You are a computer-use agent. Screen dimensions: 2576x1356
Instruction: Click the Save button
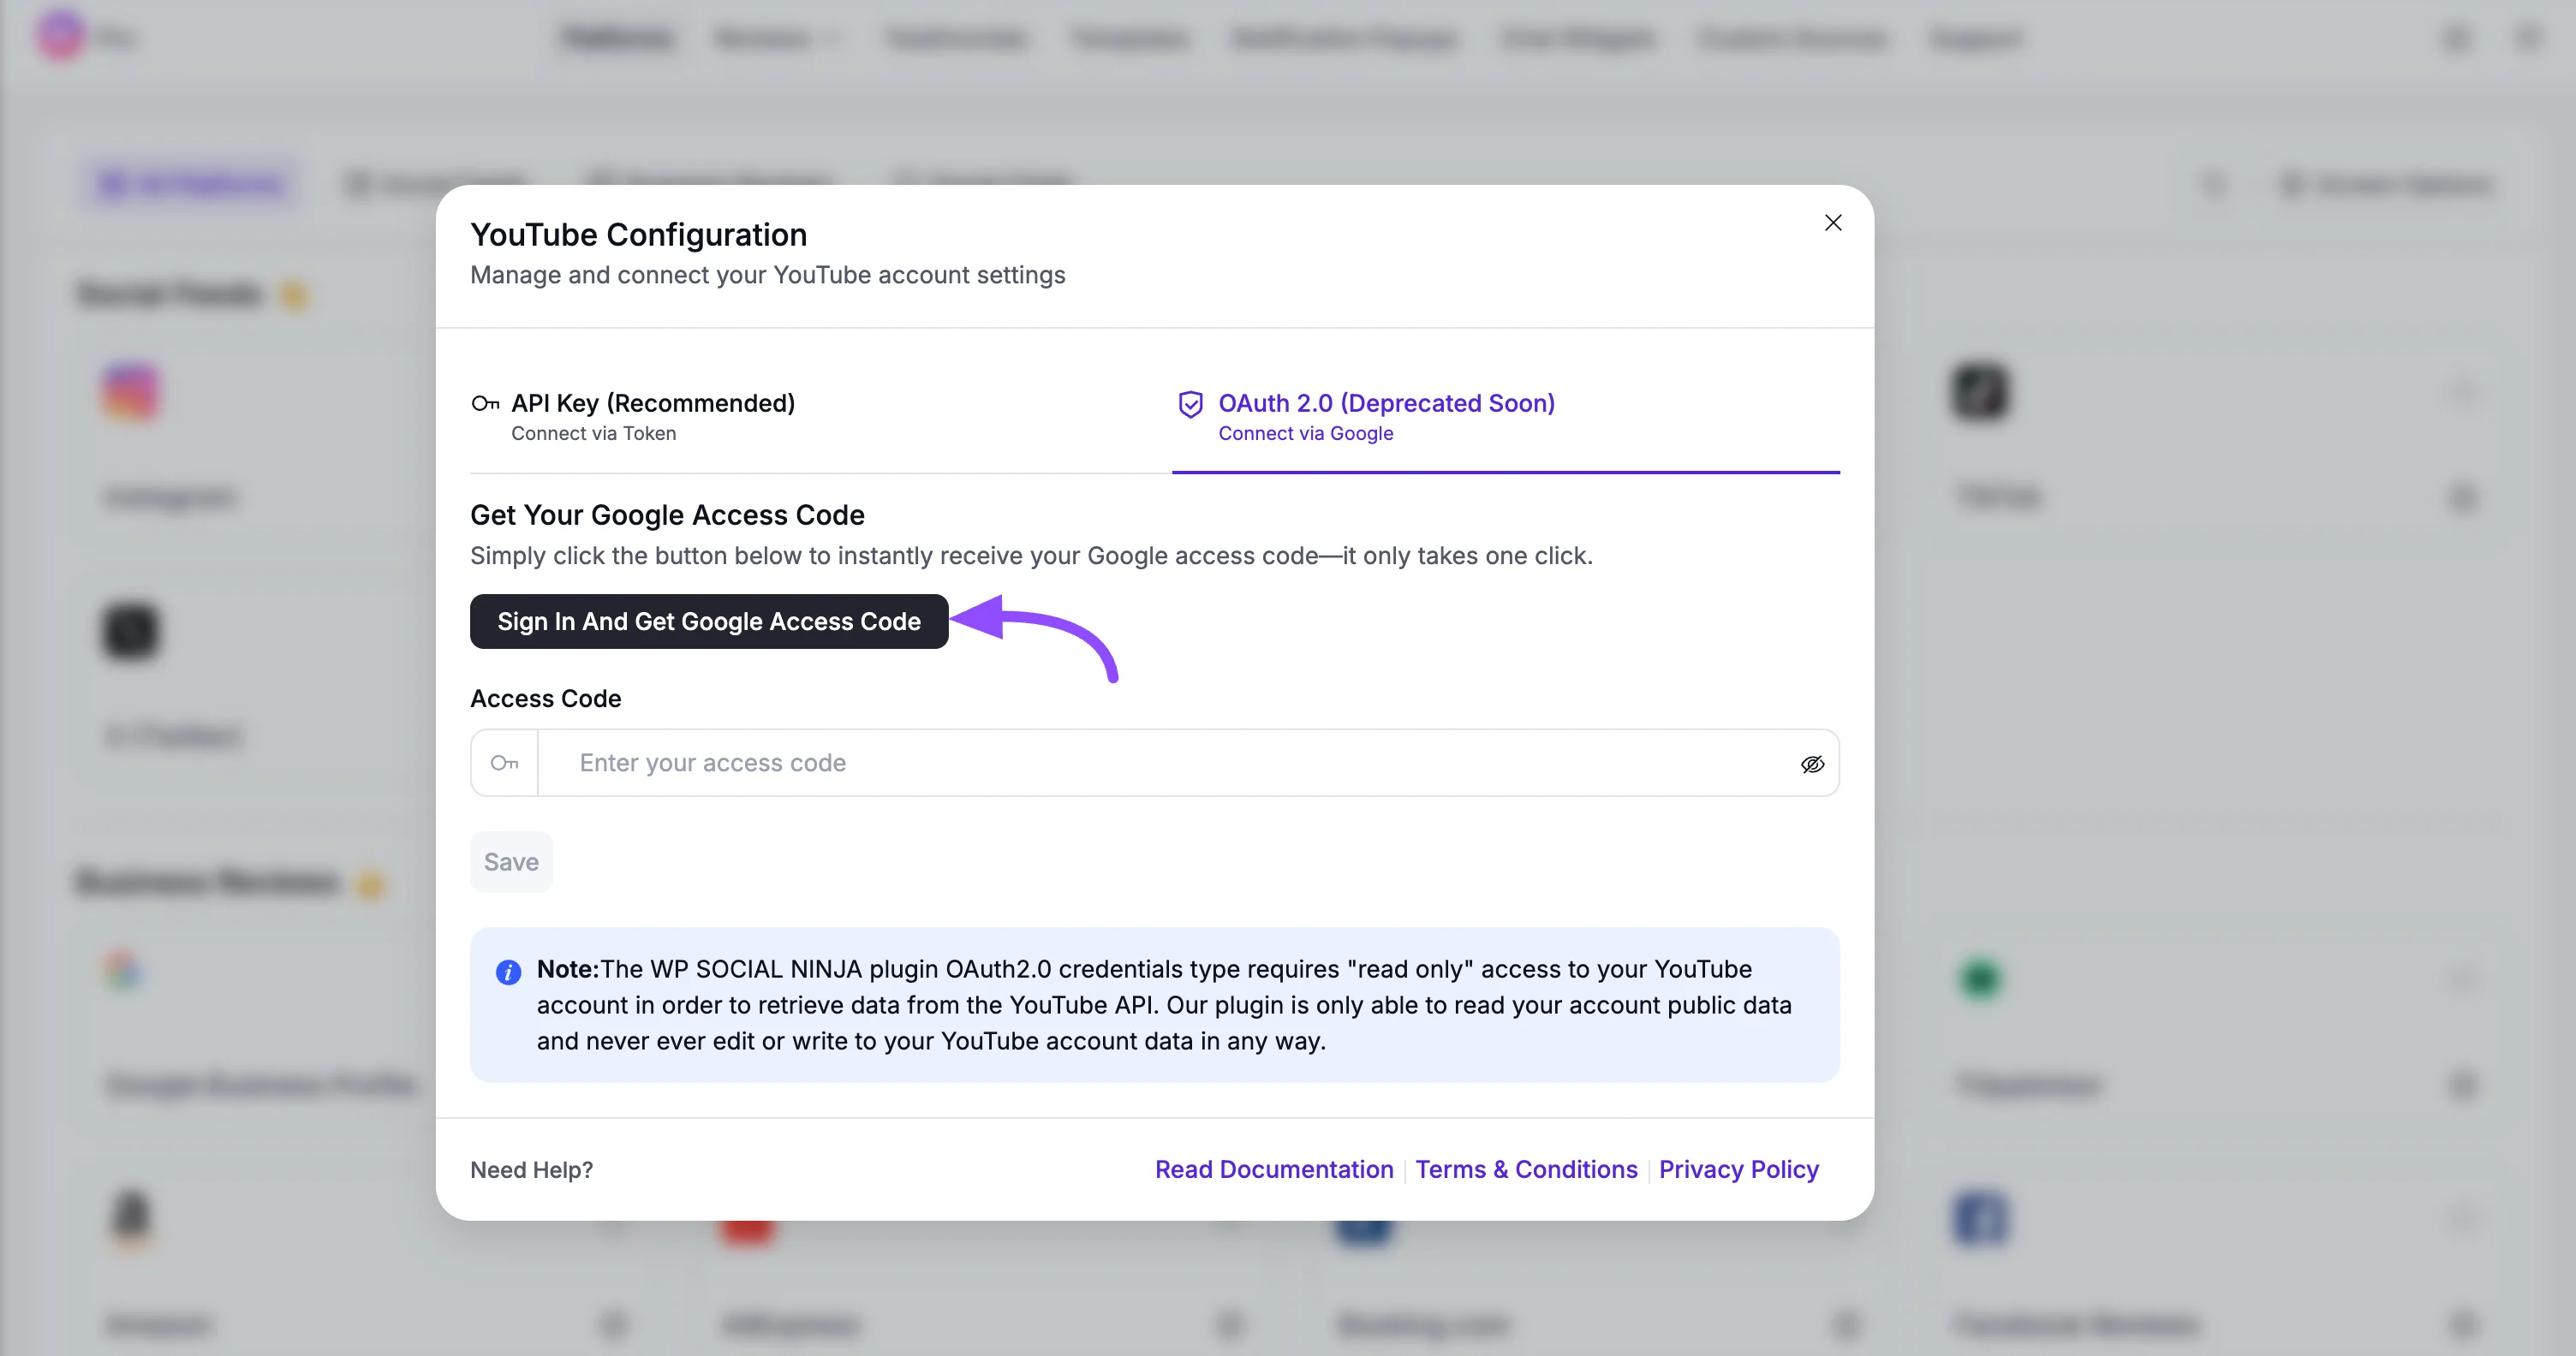(511, 861)
